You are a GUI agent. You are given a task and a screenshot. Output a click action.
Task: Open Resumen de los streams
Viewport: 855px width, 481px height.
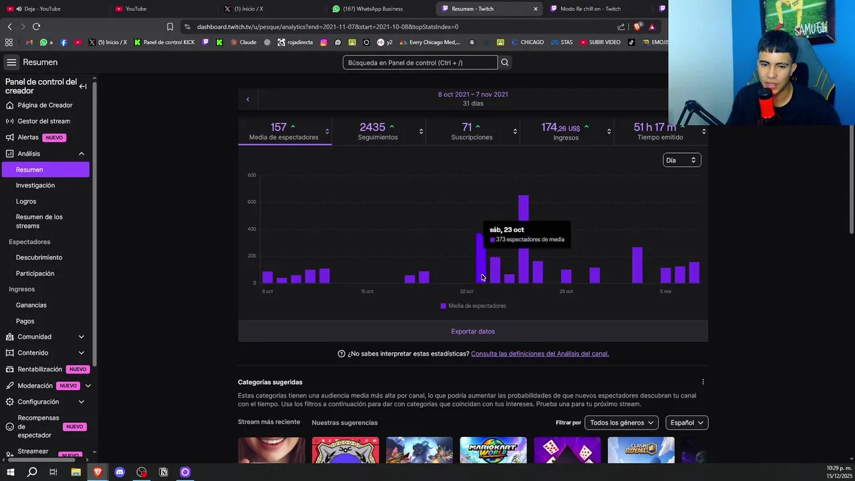[39, 221]
